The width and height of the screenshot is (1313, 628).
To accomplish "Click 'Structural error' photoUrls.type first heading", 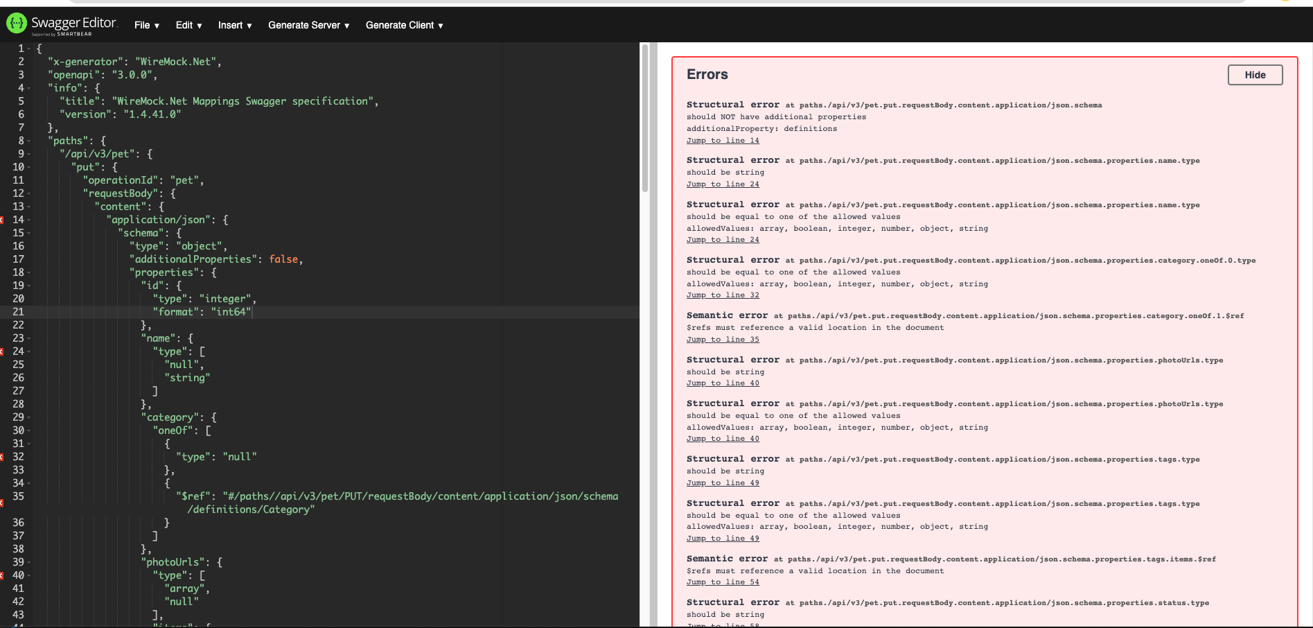I will tap(955, 360).
